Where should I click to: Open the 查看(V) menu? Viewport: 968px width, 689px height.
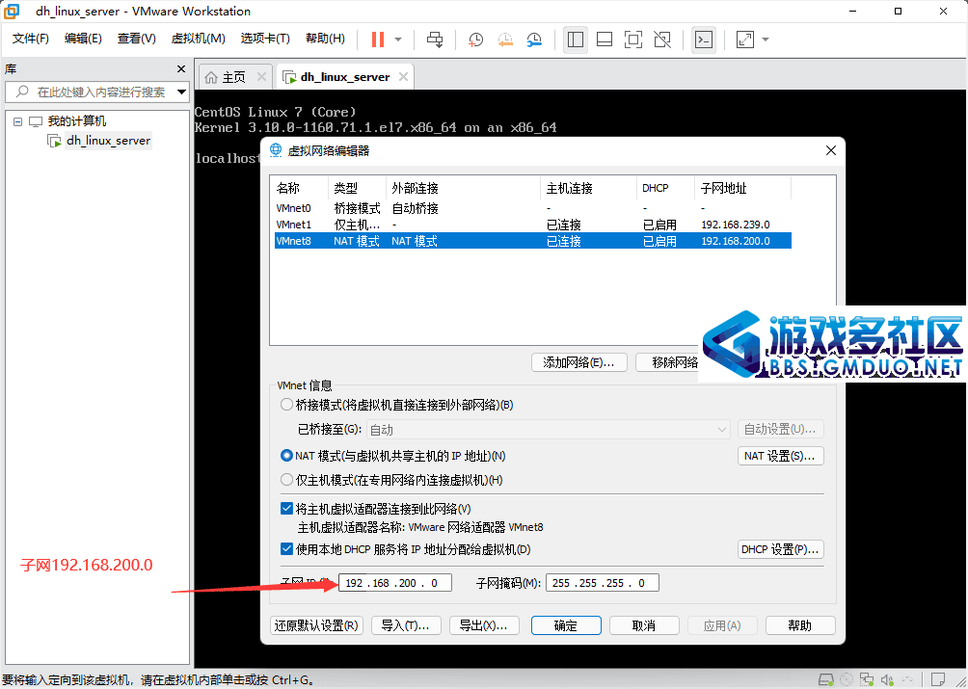(137, 39)
